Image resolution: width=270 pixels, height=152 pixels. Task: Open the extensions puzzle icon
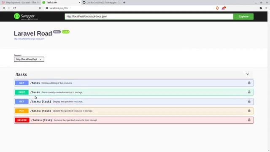coord(261,8)
